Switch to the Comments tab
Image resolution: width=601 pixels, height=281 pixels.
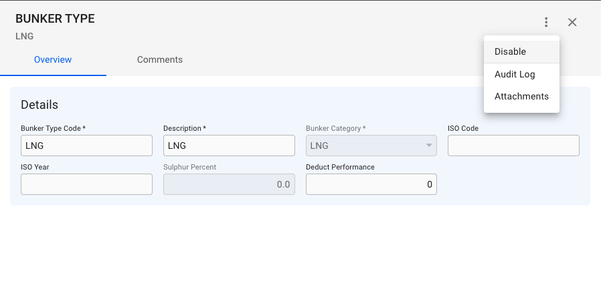tap(160, 59)
